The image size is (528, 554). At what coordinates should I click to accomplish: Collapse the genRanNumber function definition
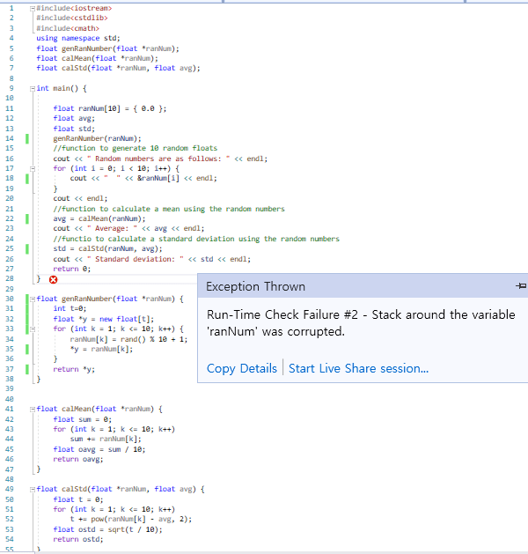click(32, 299)
